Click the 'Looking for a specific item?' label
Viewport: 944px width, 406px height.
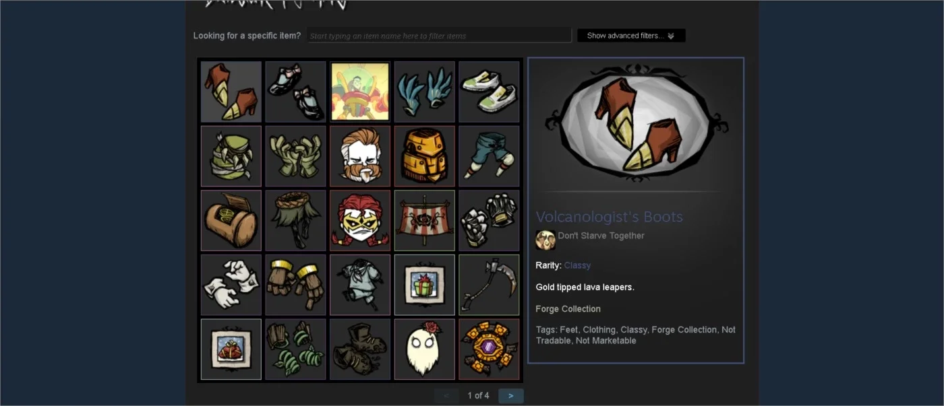coord(247,36)
